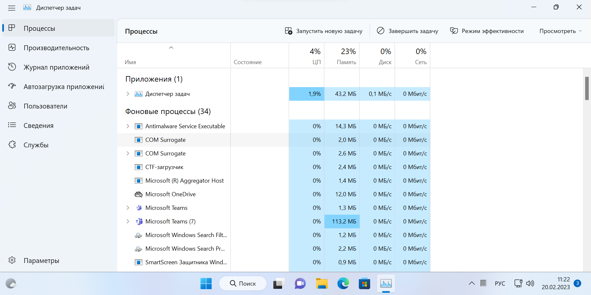Expand Antimalware Service Executable process
591x295 pixels.
128,126
